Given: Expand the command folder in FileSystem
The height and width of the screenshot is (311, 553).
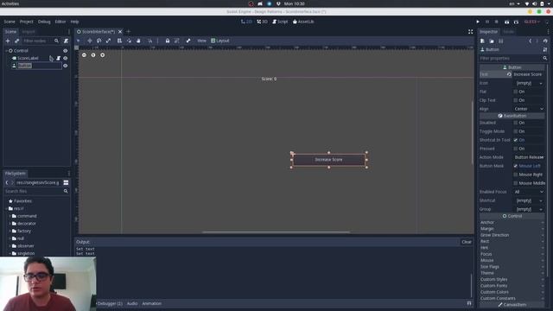Looking at the screenshot, I should [10, 216].
